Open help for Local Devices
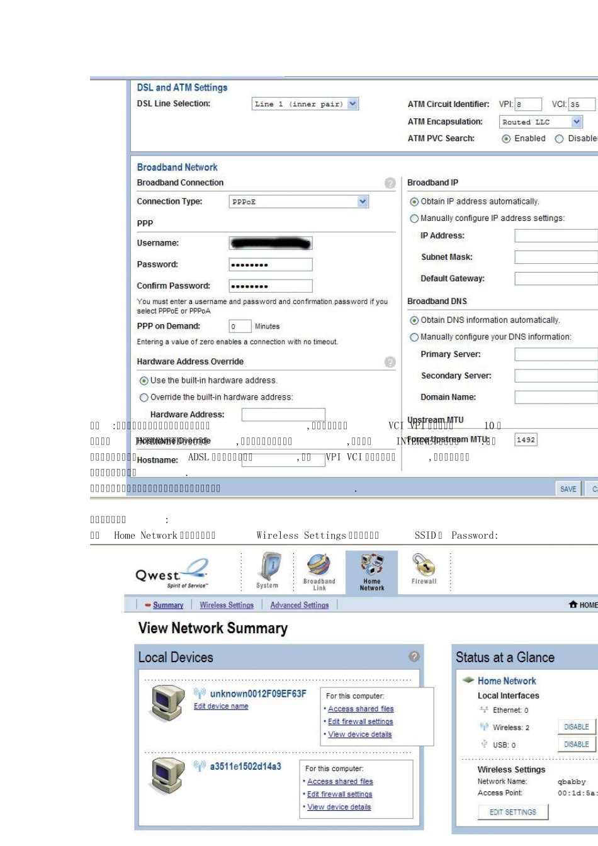Screen dimensions: 598x846 (x=414, y=657)
